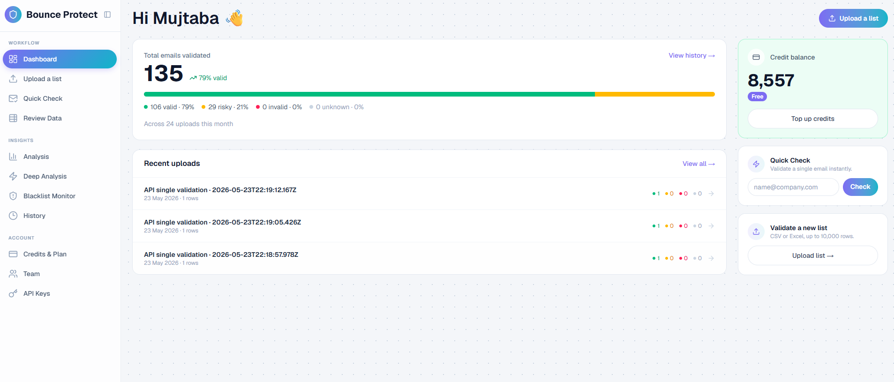Click the 106 valid legend entry

coord(169,107)
